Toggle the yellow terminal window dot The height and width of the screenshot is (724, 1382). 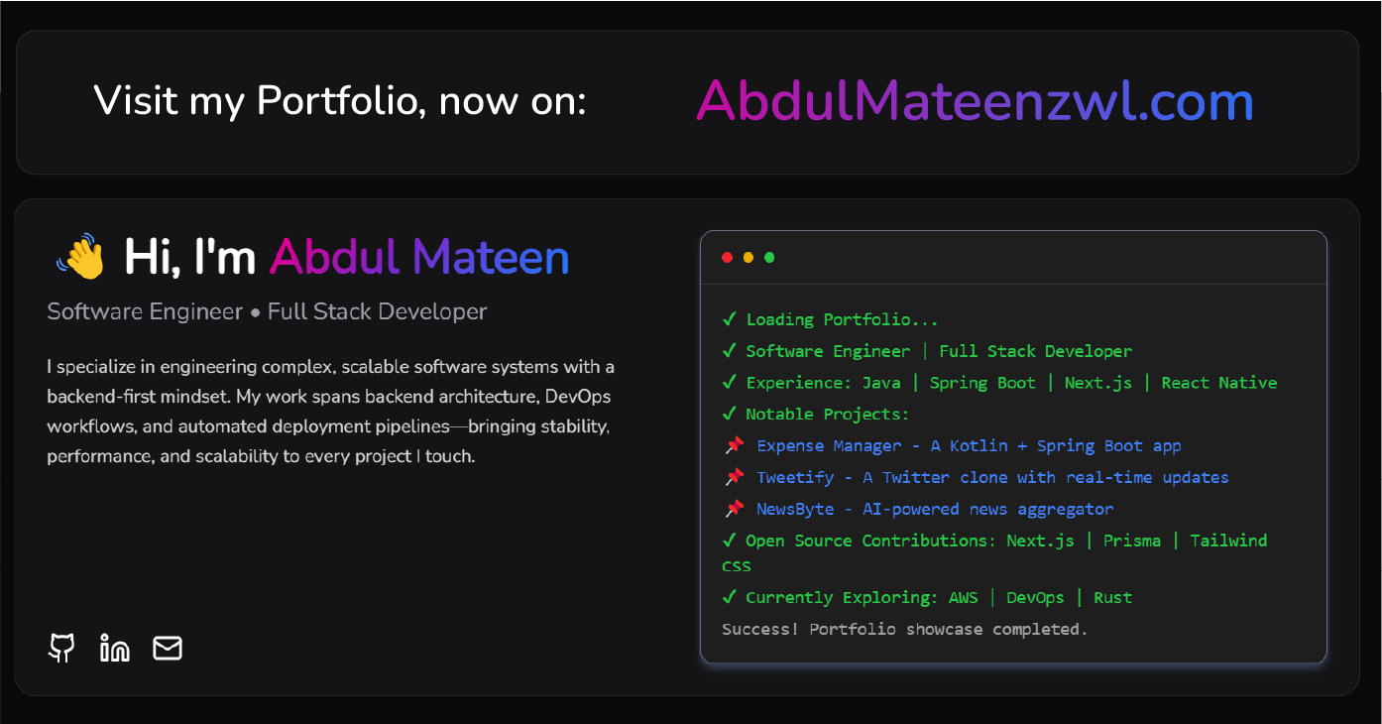[x=748, y=257]
